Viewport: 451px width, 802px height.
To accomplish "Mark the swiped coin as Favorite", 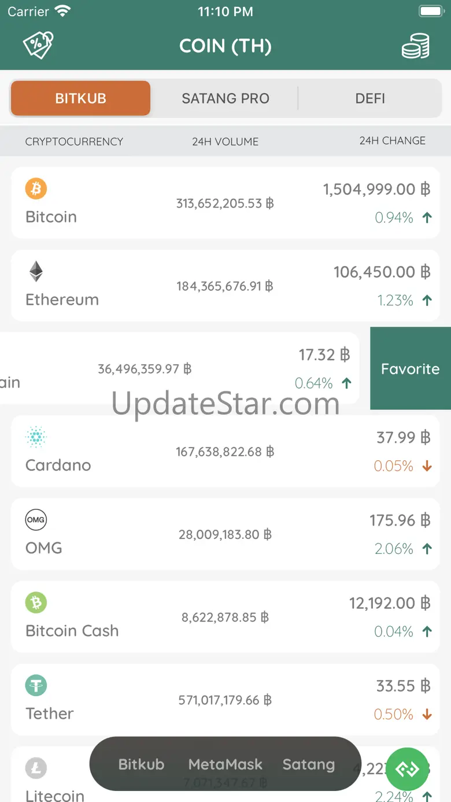I will [410, 369].
